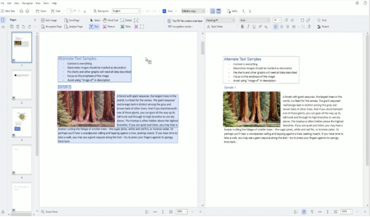Select the page 3 thumbnail with pie chart
The height and width of the screenshot is (217, 370).
pyautogui.click(x=21, y=122)
